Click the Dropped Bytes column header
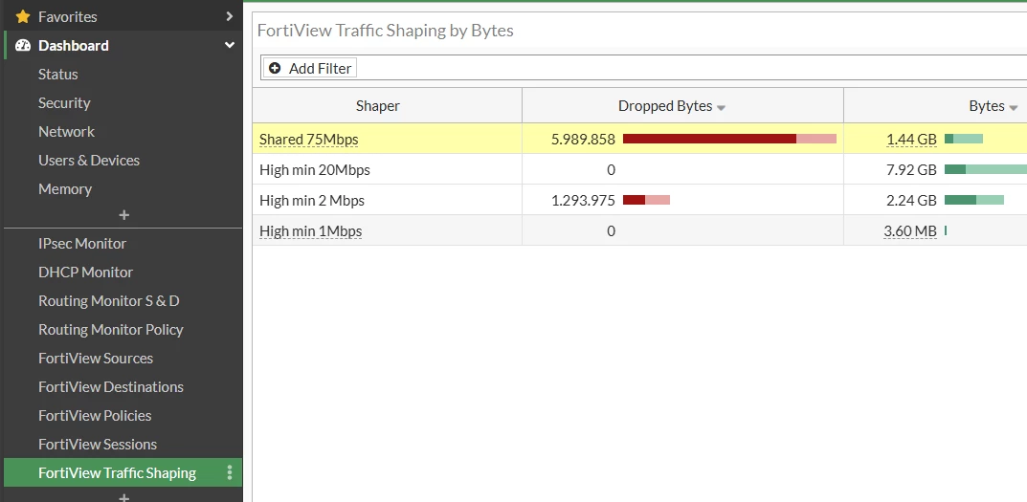The image size is (1027, 502). [x=682, y=106]
